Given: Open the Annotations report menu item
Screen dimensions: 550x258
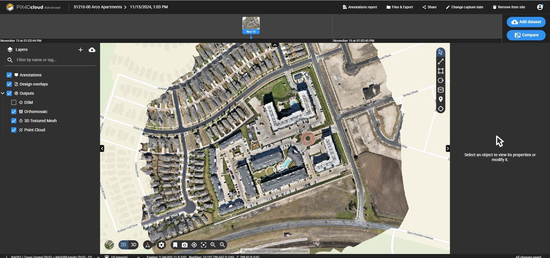Looking at the screenshot, I should (360, 7).
